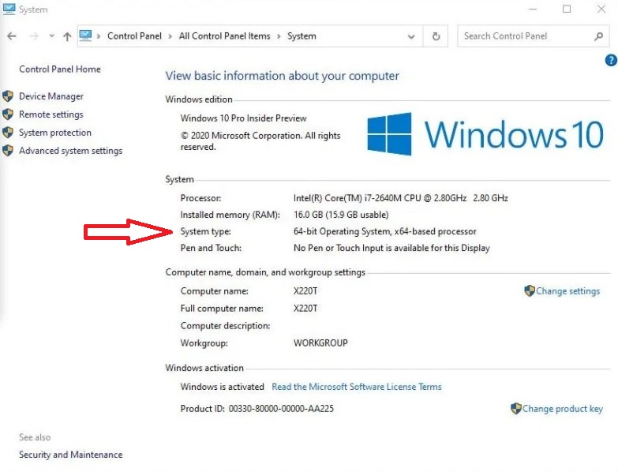Expand the address bar history dropdown
Image resolution: width=618 pixels, height=472 pixels.
coord(411,36)
